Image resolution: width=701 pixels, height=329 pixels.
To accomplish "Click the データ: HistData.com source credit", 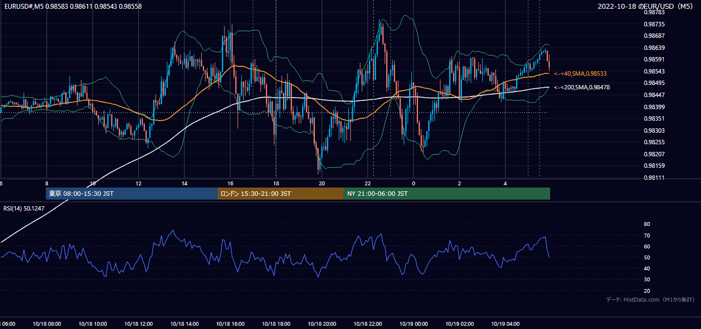I will [x=651, y=299].
